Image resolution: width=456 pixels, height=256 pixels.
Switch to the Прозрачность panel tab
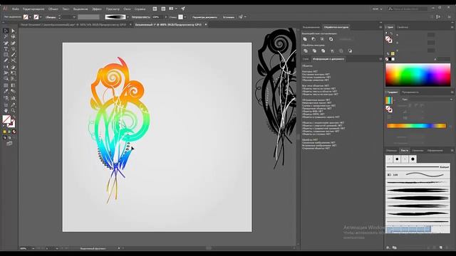410,92
